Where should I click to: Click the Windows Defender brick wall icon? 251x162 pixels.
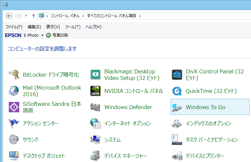point(96,107)
